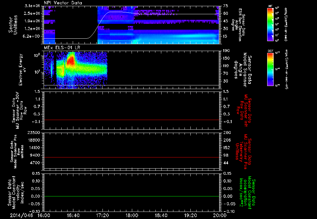Click the '2014/046' date label
Screen dimensions: 317x219
22,216
